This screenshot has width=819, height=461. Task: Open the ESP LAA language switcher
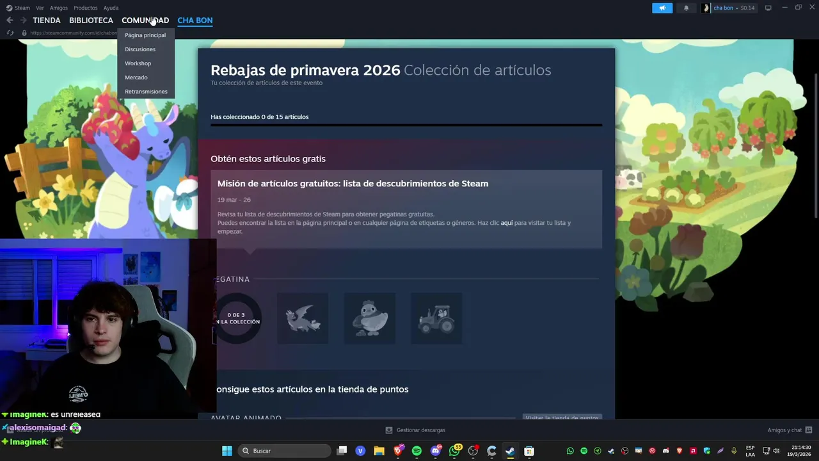(750, 451)
